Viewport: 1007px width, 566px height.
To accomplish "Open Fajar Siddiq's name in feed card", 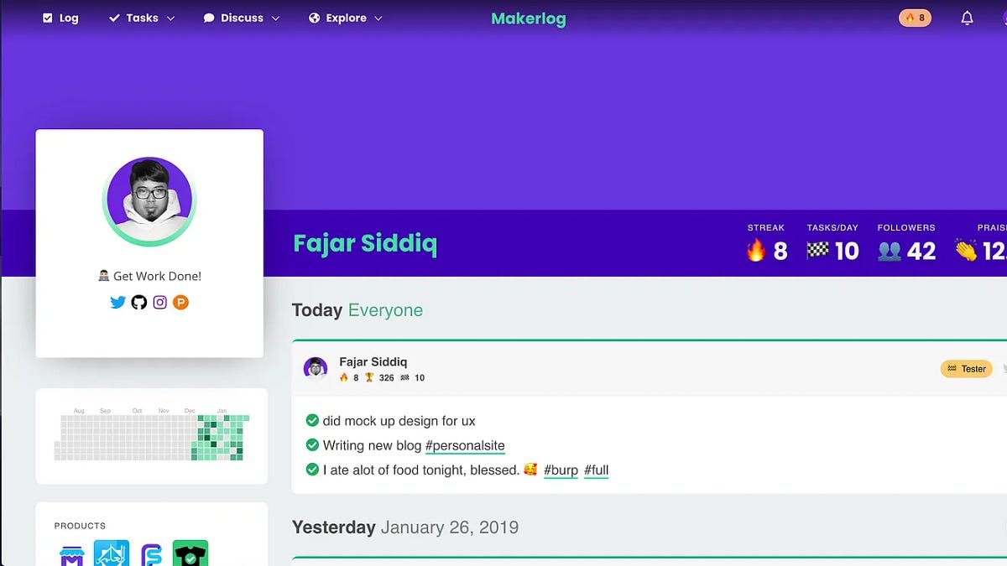I will pos(373,361).
